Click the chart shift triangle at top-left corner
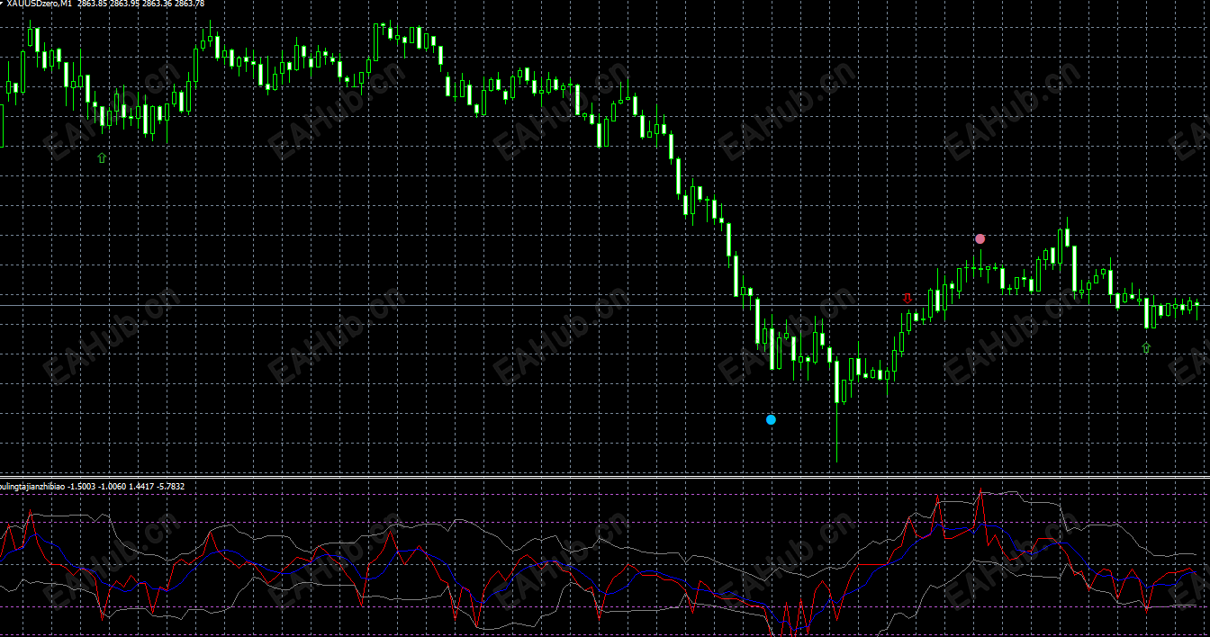The image size is (1210, 637). (3, 3)
